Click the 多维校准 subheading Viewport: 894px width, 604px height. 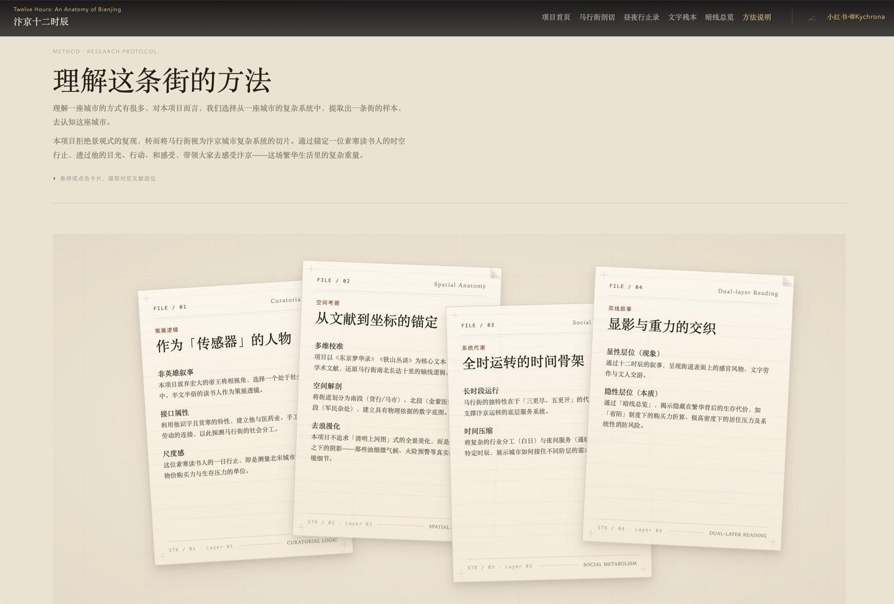(x=329, y=346)
